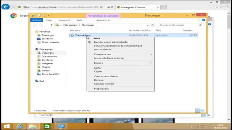Click the Internet Explorer forward arrow button
Image resolution: width=232 pixels, height=130 pixels.
click(13, 7)
